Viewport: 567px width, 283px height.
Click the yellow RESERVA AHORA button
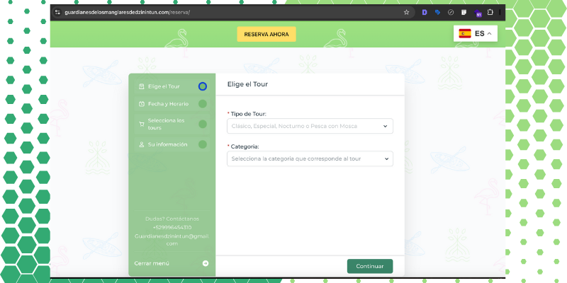pyautogui.click(x=266, y=34)
